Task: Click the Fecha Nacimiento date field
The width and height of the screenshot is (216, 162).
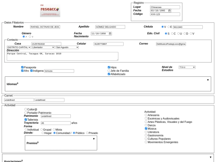Action: pyautogui.click(x=101, y=34)
